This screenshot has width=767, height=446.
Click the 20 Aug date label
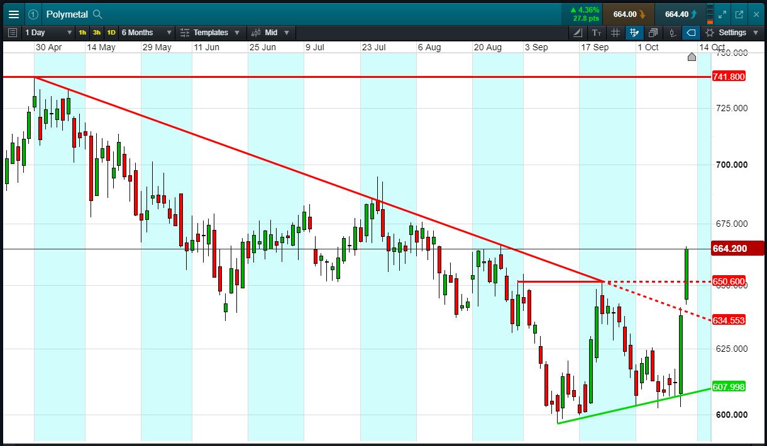coord(487,47)
